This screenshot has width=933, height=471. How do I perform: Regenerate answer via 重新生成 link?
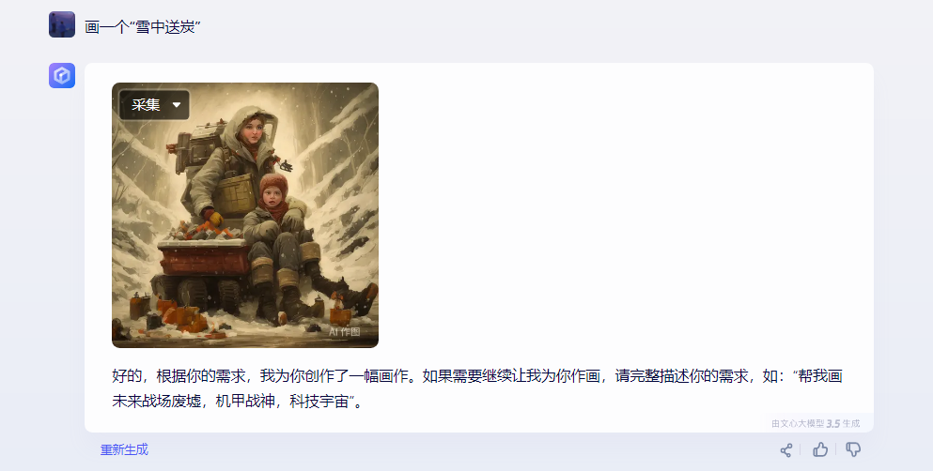pos(124,449)
